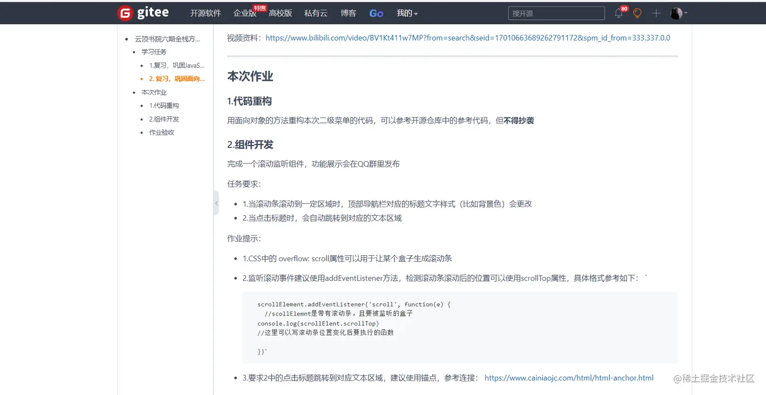Click the sentence 完成一个滚动监听组件，功能展示会在QQ群里发布

[314, 164]
